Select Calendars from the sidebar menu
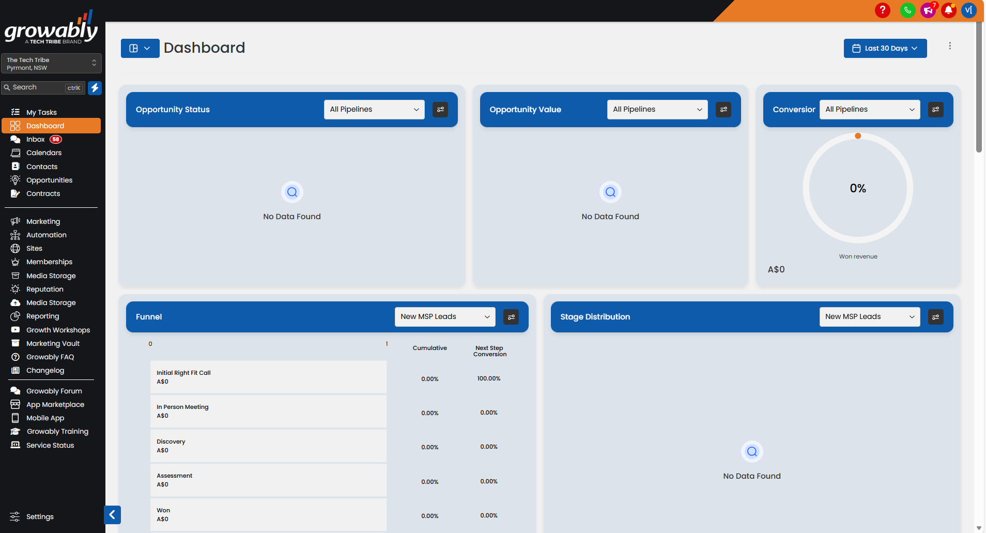This screenshot has height=533, width=986. pyautogui.click(x=43, y=153)
